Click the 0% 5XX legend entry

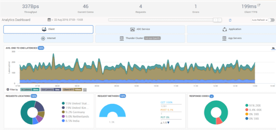[252, 119]
